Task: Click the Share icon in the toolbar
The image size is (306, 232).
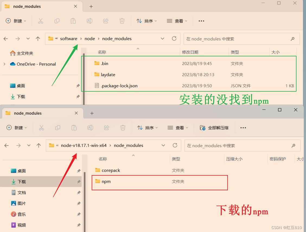Action: tap(106, 21)
